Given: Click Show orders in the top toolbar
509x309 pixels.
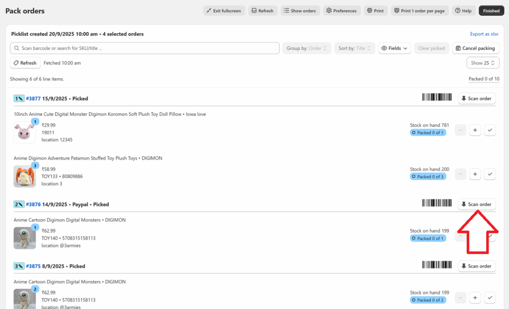Looking at the screenshot, I should pos(300,10).
